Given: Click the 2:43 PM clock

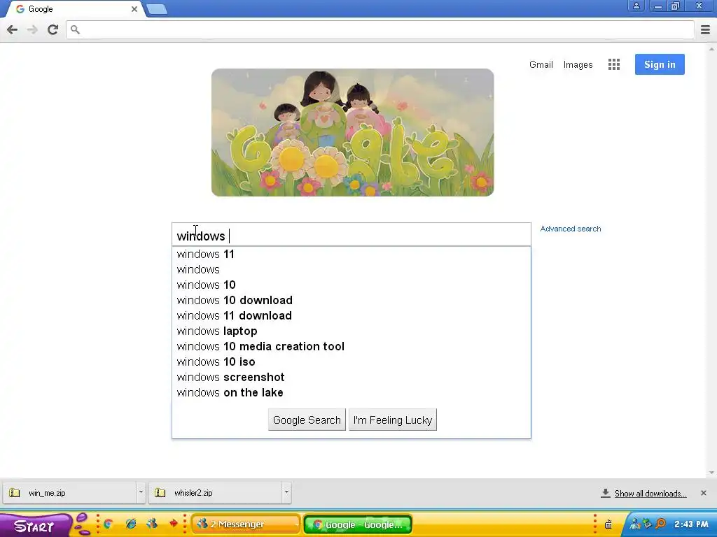Looking at the screenshot, I should [x=691, y=524].
